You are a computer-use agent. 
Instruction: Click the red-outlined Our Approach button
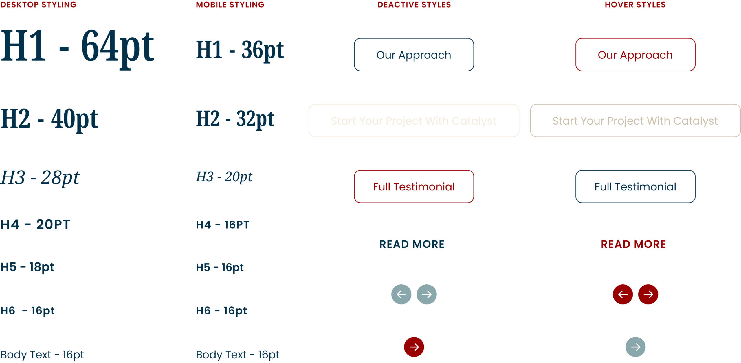coord(635,55)
